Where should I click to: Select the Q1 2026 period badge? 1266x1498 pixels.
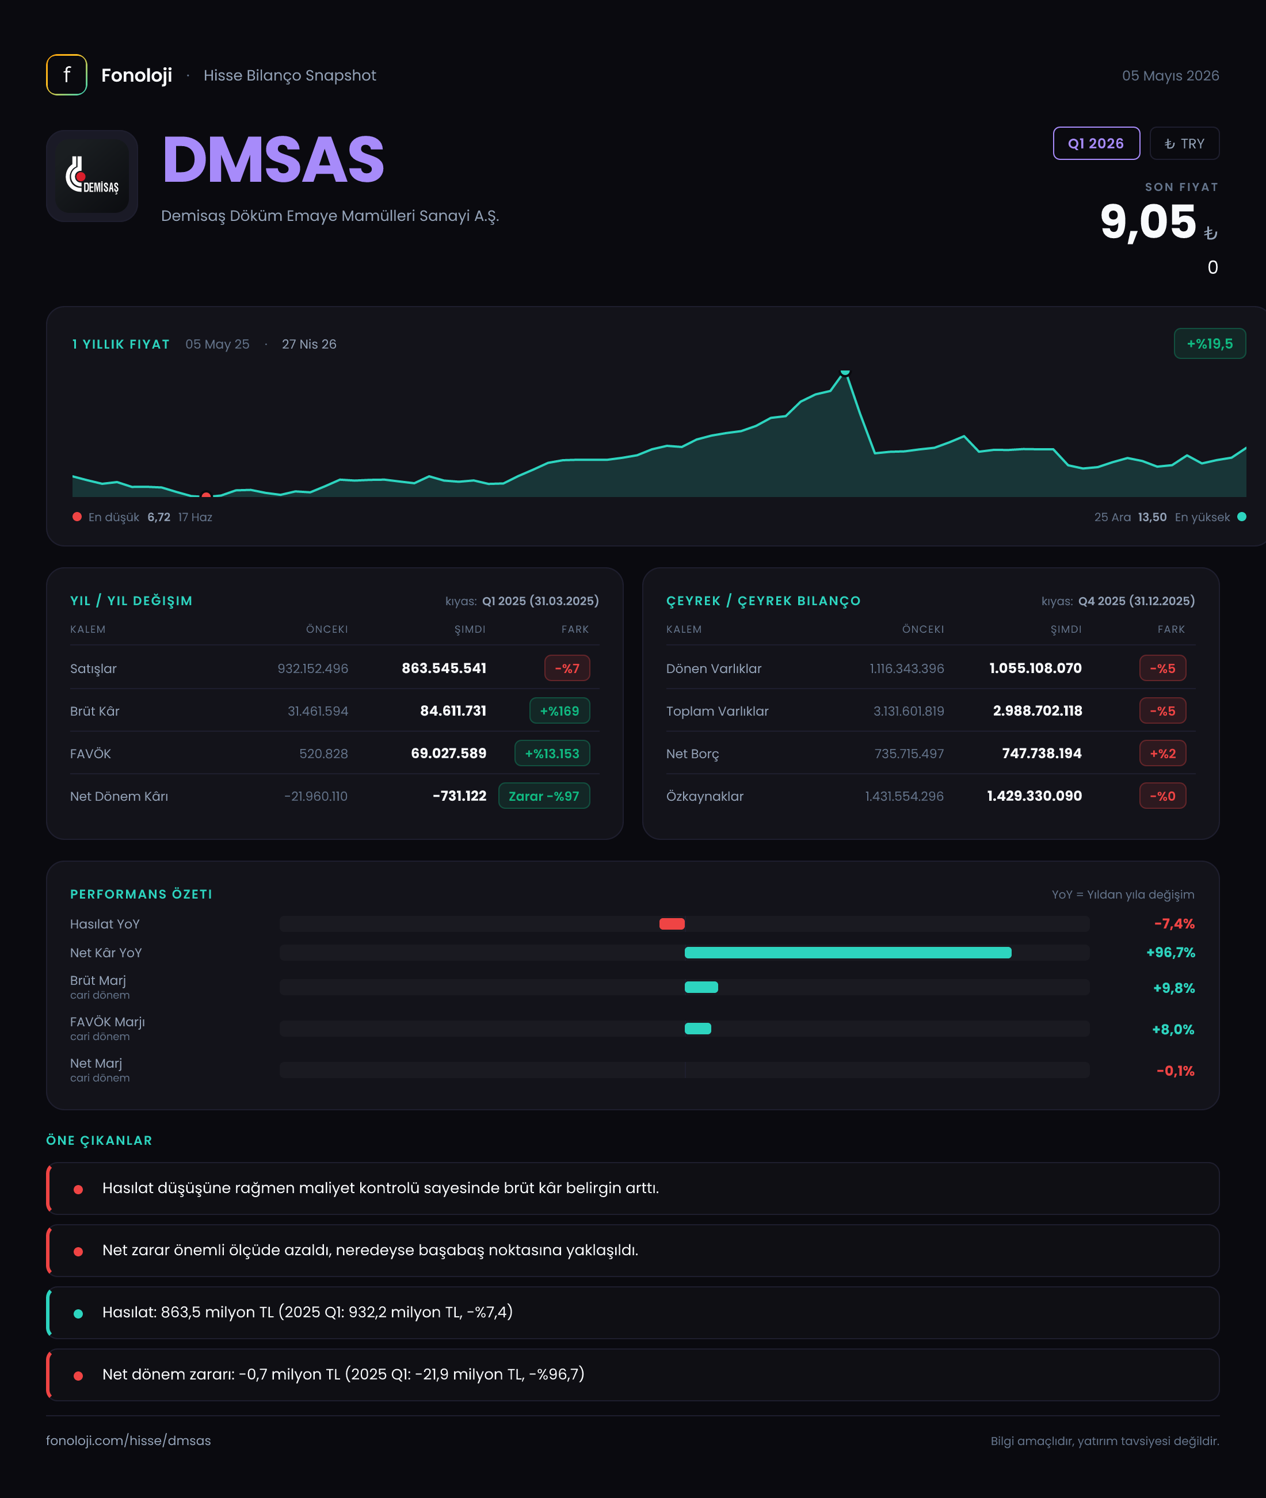1096,143
